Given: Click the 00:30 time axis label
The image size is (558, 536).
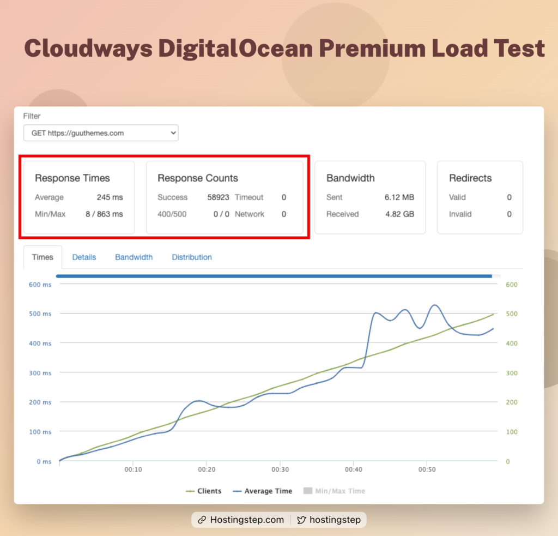Looking at the screenshot, I should [x=280, y=469].
